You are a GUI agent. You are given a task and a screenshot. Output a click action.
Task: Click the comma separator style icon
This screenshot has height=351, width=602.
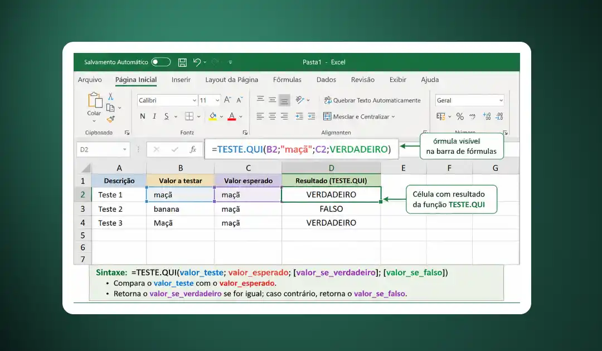[x=472, y=116]
